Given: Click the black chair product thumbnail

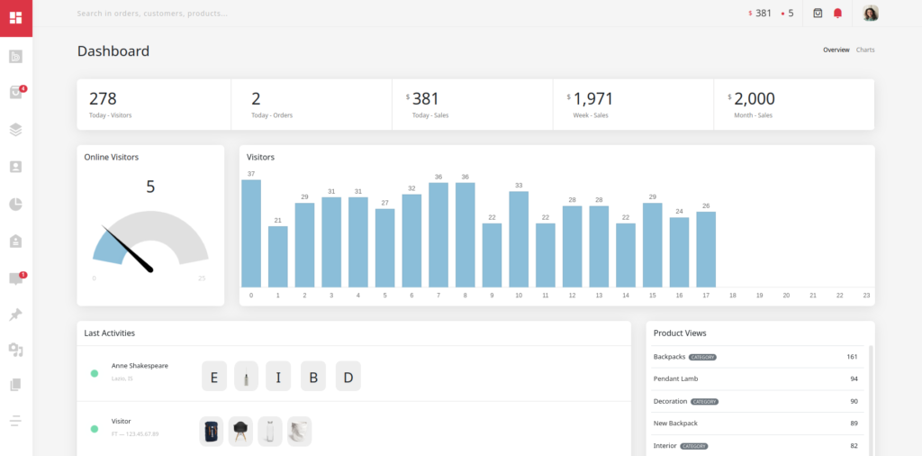Looking at the screenshot, I should [x=240, y=431].
